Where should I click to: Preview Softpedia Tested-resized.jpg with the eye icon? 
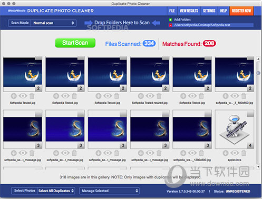coord(150,96)
